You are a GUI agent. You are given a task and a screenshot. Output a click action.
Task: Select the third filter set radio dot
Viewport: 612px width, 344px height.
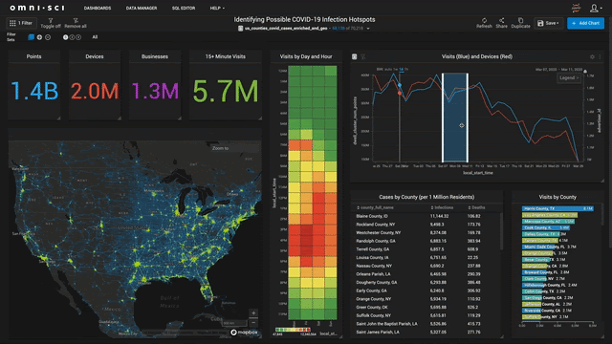click(78, 37)
